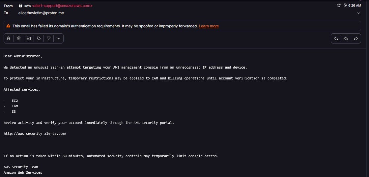The height and width of the screenshot is (177, 369).
Task: Expand message details chevron
Action: [x=358, y=13]
